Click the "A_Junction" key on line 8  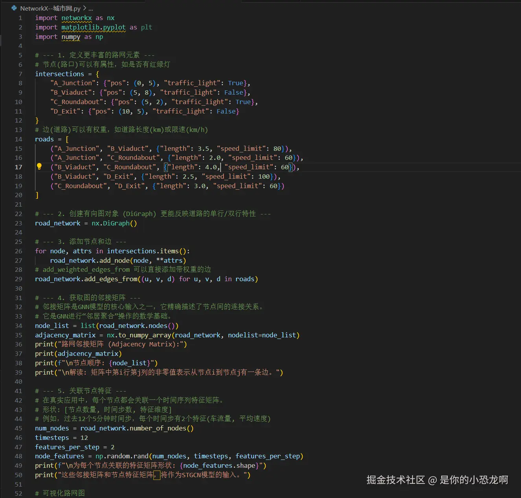pos(73,83)
